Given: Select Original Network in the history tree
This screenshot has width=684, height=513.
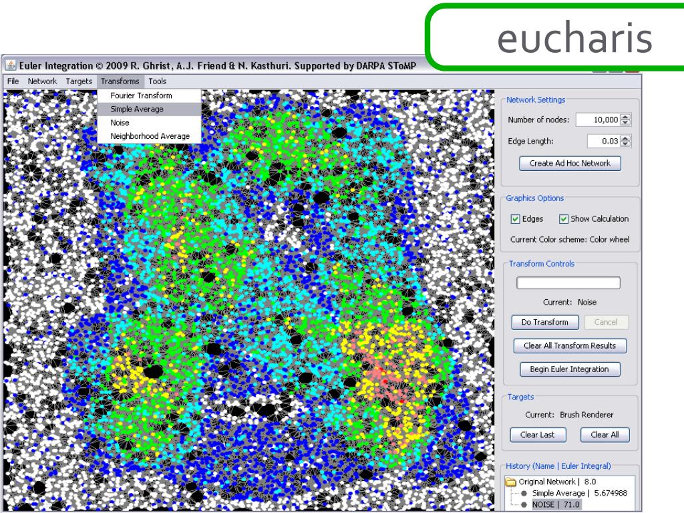Looking at the screenshot, I should click(x=557, y=482).
